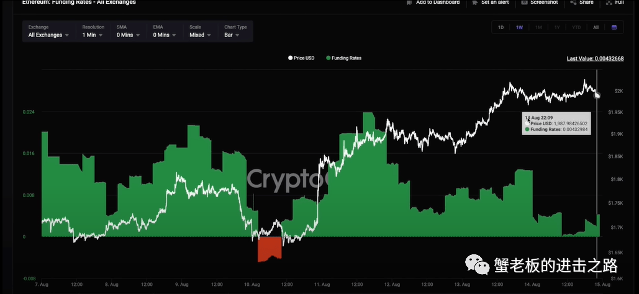This screenshot has width=639, height=294.
Task: Open the Chart Type dropdown
Action: click(235, 35)
